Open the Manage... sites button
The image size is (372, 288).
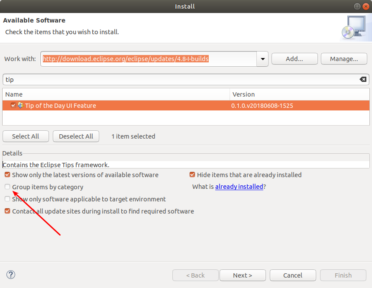(344, 59)
